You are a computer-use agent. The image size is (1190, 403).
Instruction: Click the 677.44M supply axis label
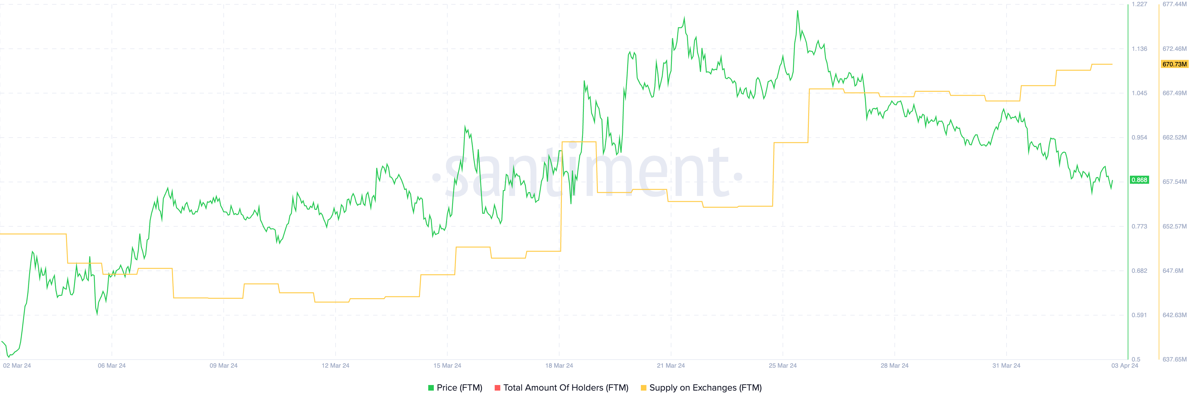point(1174,4)
